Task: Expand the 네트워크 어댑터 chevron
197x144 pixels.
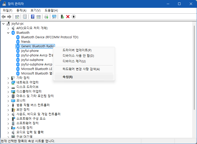Action: click(x=8, y=83)
